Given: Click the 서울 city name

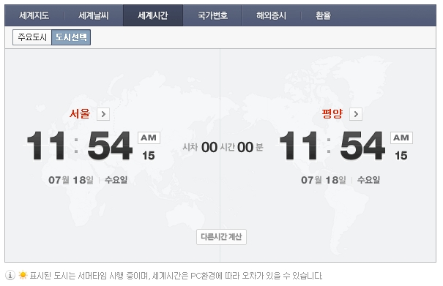Looking at the screenshot, I should [80, 114].
